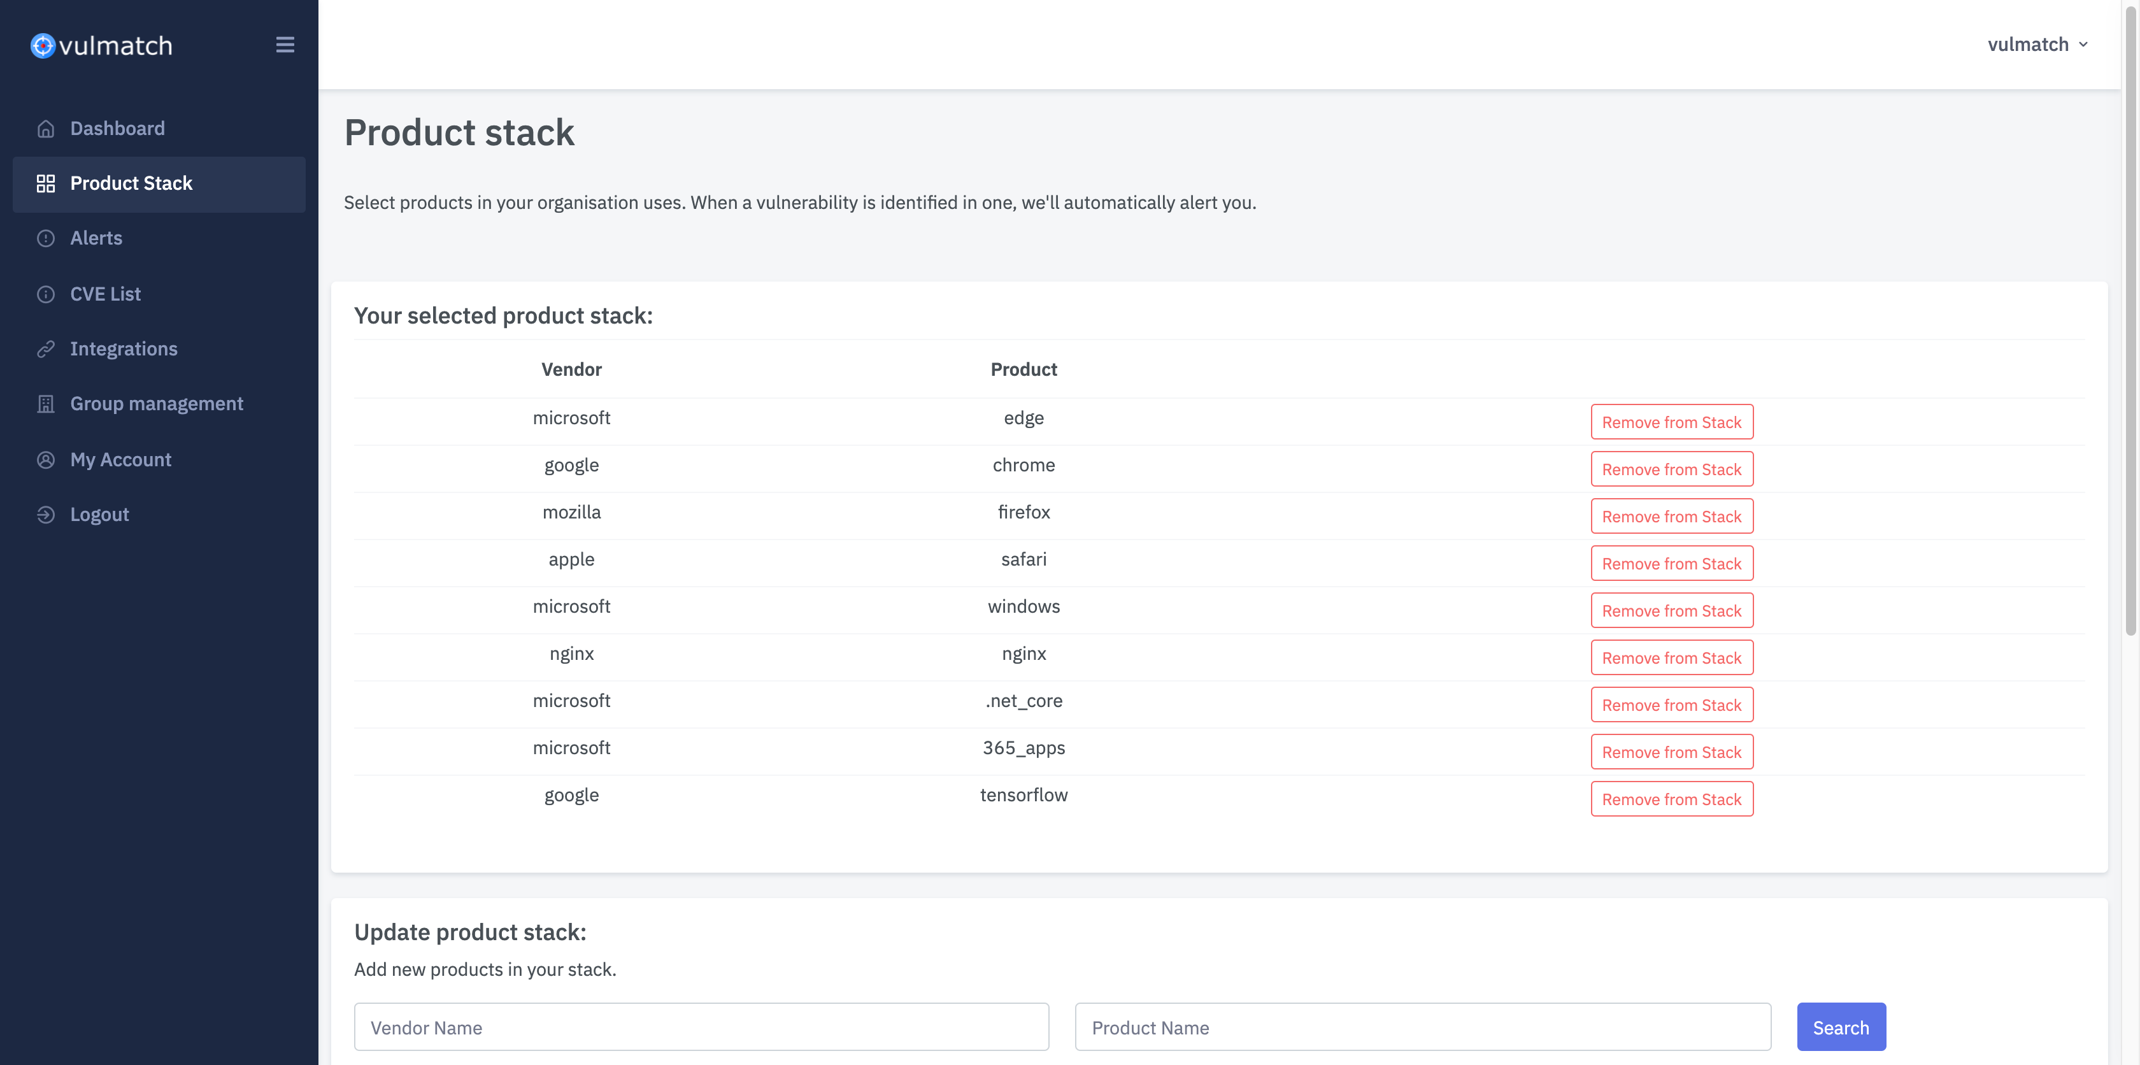2140x1065 pixels.
Task: Click the Logout arrow icon
Action: [46, 514]
